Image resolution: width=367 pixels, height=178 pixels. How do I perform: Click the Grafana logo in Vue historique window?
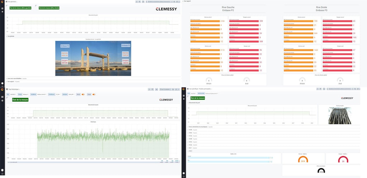[3, 89]
